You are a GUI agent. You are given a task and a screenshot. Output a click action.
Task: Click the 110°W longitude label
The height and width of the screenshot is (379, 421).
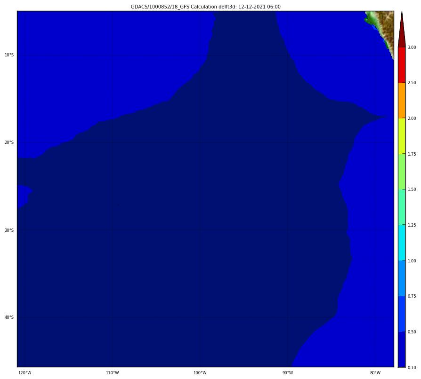(112, 373)
